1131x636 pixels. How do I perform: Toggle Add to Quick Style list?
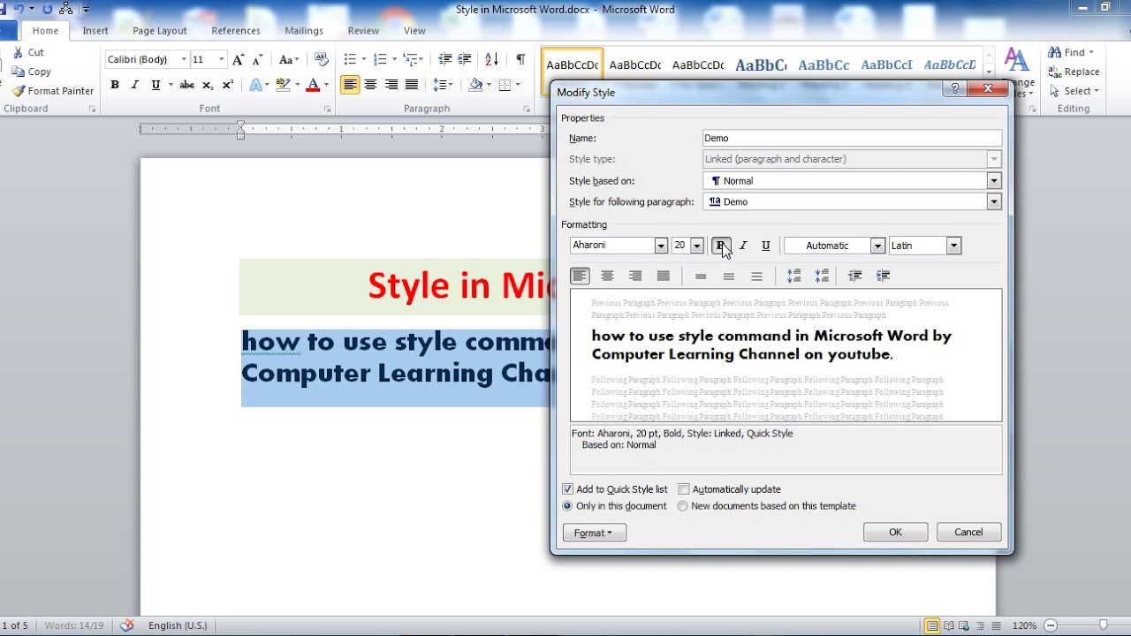pyautogui.click(x=567, y=489)
